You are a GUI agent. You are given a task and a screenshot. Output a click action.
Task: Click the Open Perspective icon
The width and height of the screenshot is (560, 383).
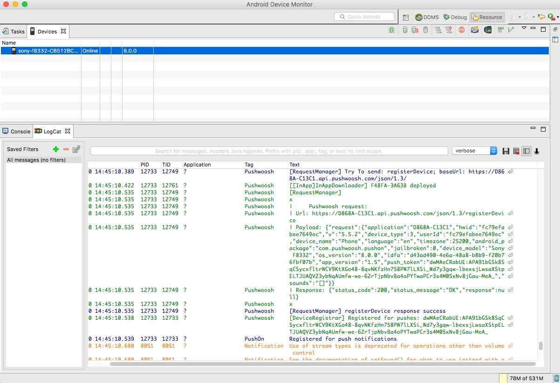click(406, 17)
